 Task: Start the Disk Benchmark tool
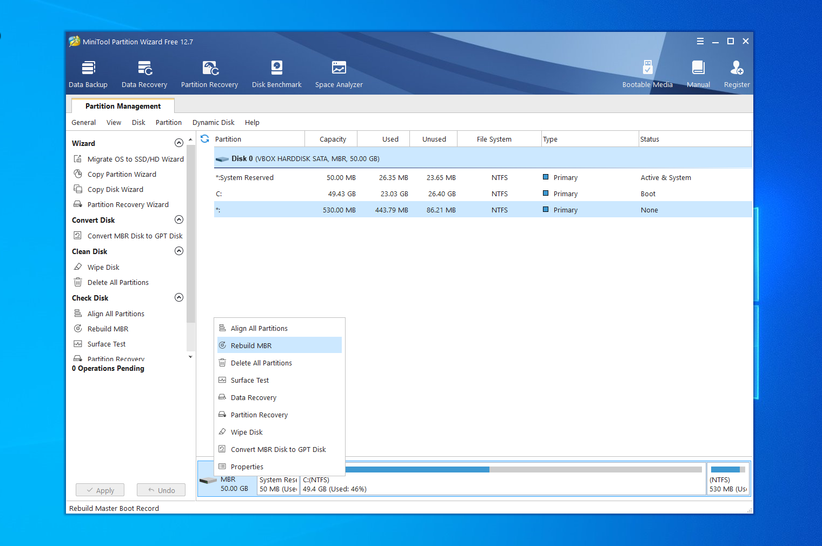click(x=277, y=74)
